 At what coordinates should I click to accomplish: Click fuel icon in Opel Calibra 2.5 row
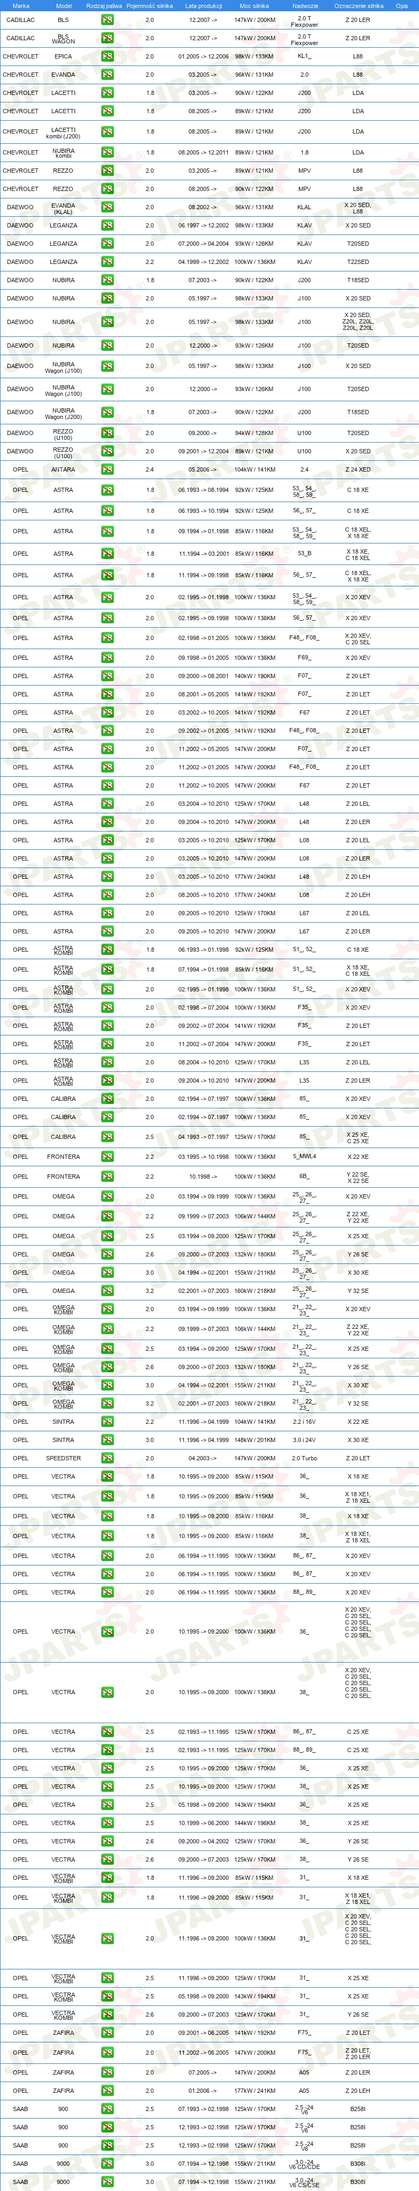(x=107, y=1136)
